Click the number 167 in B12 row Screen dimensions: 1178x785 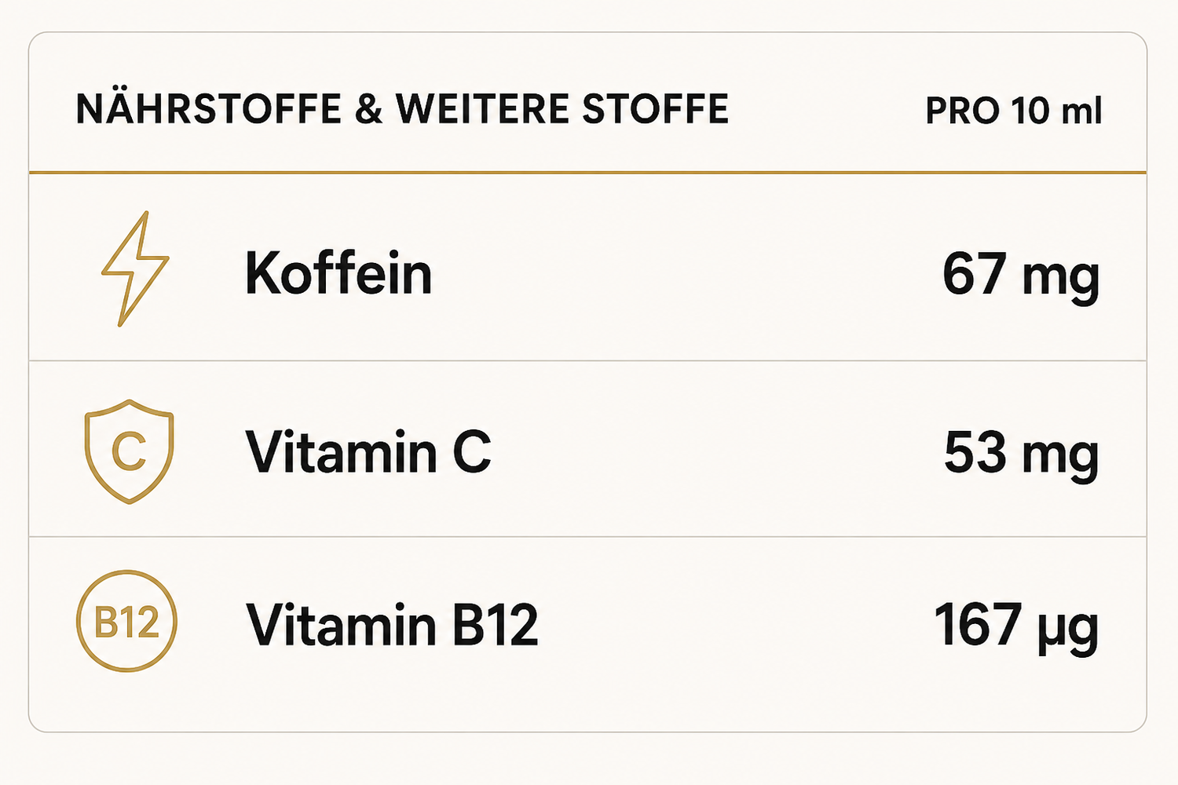coord(978,625)
